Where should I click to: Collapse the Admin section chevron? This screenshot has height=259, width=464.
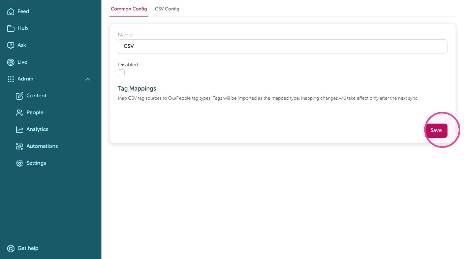pyautogui.click(x=88, y=79)
